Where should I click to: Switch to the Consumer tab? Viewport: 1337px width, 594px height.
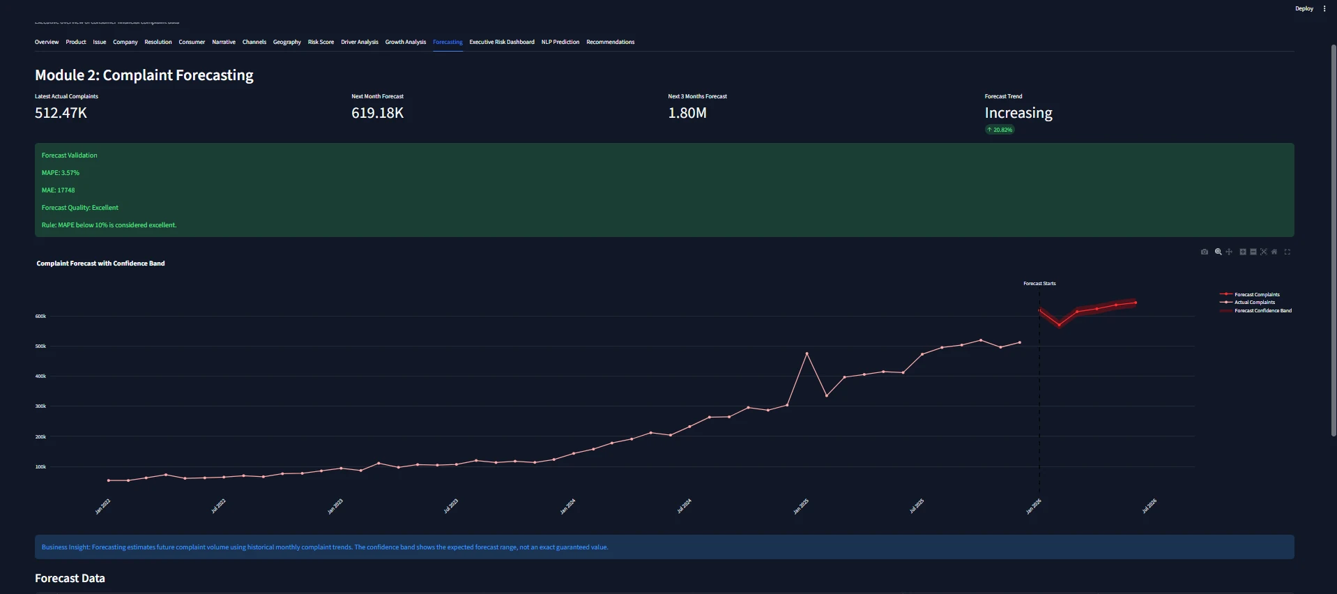[192, 42]
